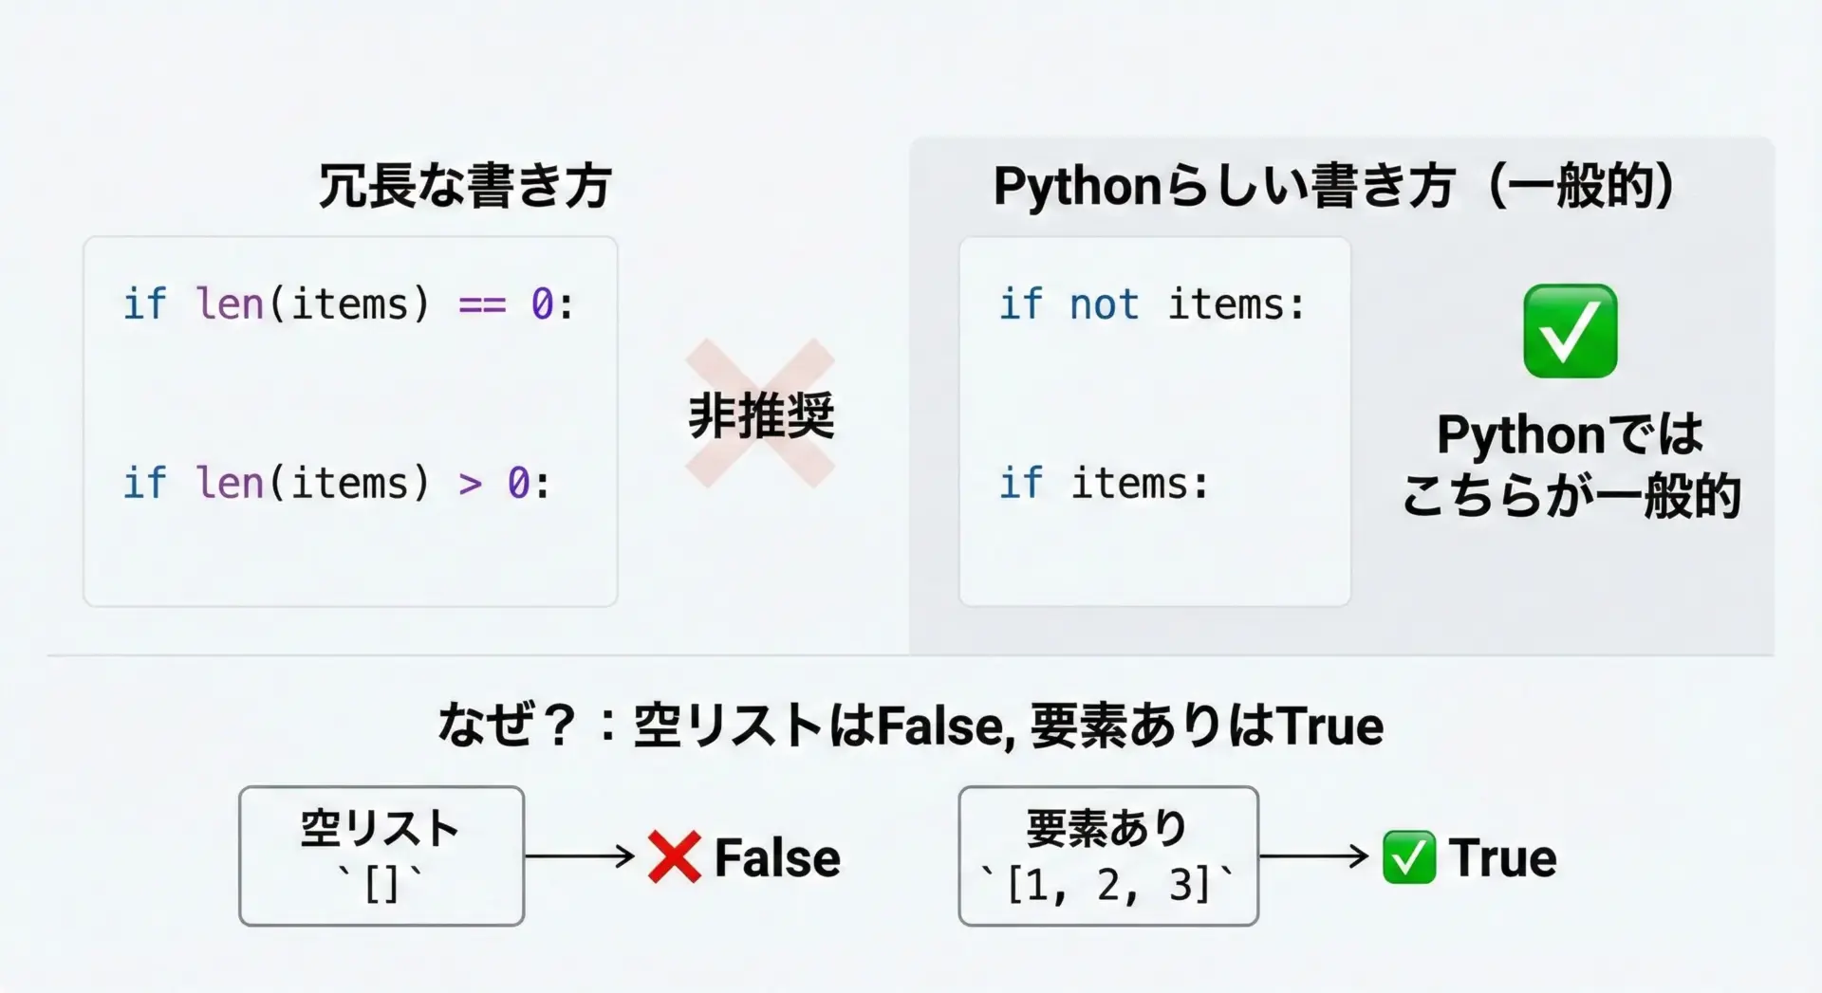Click the word True in bottom row
Image resolution: width=1822 pixels, height=993 pixels.
coord(1502,858)
